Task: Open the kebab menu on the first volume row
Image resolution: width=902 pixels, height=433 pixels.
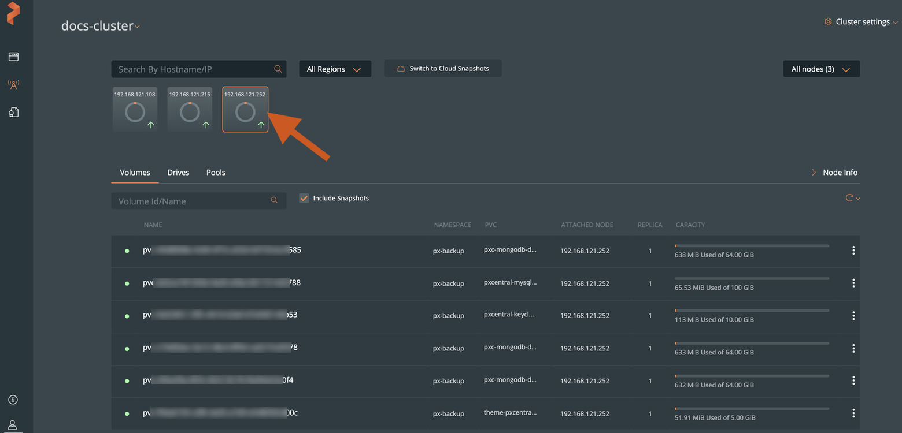Action: click(853, 250)
